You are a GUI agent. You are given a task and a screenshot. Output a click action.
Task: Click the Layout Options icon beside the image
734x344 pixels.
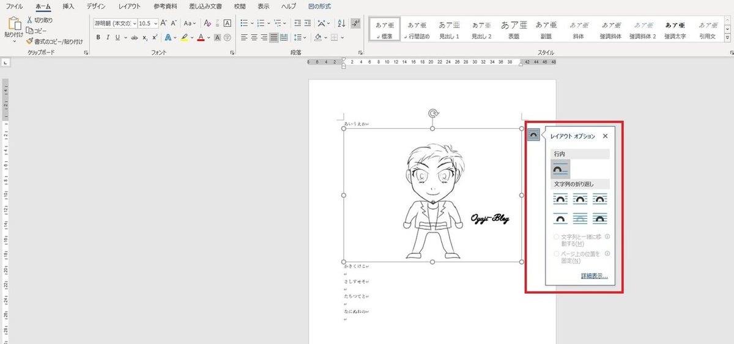click(x=533, y=134)
